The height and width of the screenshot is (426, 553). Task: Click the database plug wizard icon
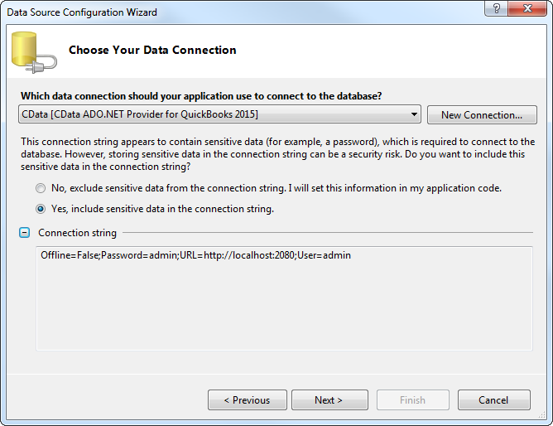point(33,51)
